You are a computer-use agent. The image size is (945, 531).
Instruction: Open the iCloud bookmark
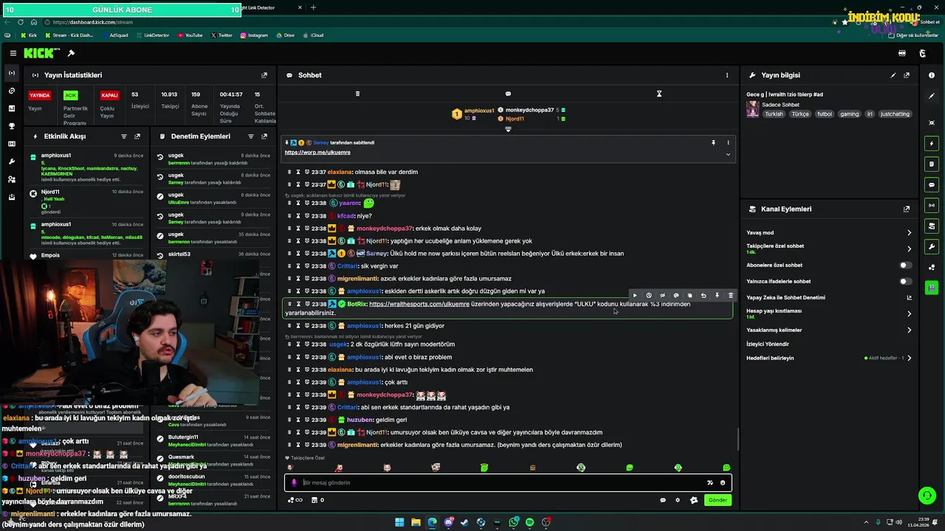314,35
